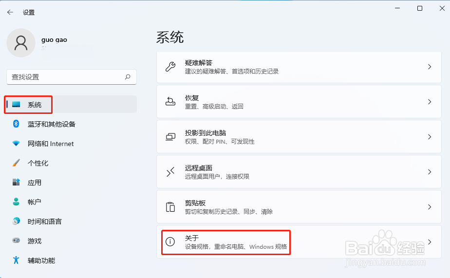Open 远程桌面 via its right chevron
This screenshot has height=278, width=450.
430,172
